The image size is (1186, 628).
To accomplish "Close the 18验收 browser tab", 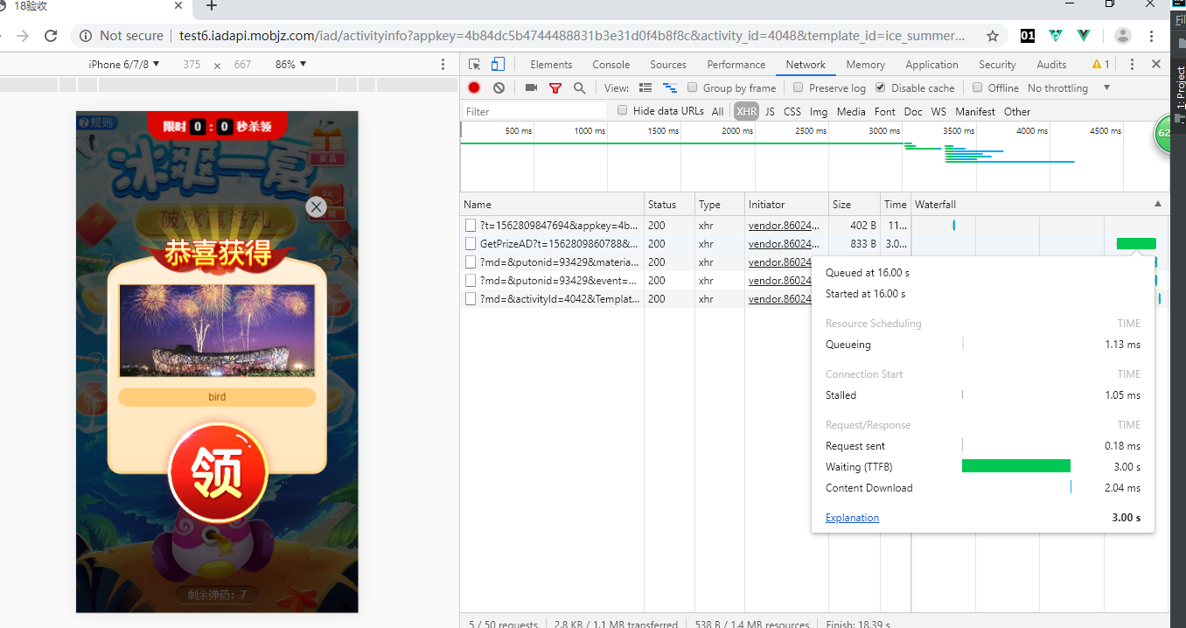I will coord(178,5).
